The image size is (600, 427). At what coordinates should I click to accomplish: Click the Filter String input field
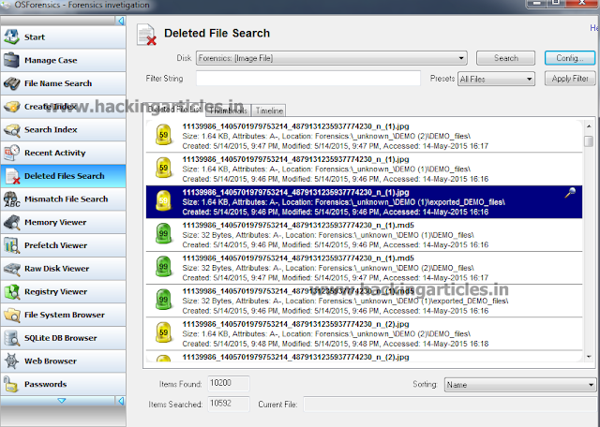pos(308,79)
